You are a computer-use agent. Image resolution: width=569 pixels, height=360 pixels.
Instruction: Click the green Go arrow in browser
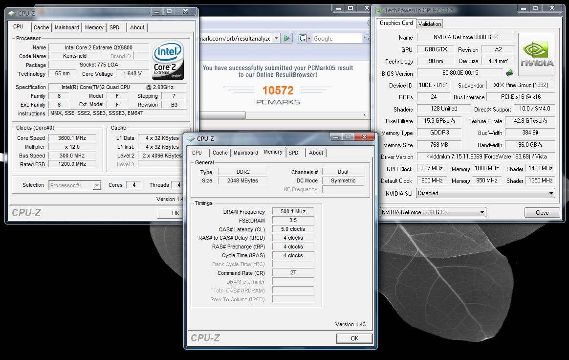[x=287, y=38]
